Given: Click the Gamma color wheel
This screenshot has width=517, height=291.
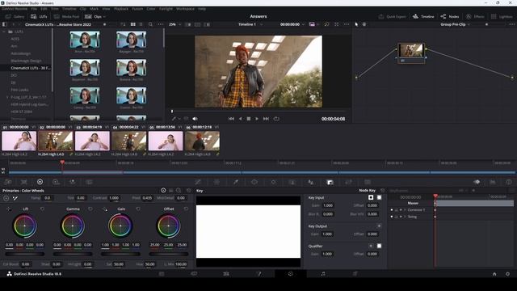Looking at the screenshot, I should click(73, 226).
